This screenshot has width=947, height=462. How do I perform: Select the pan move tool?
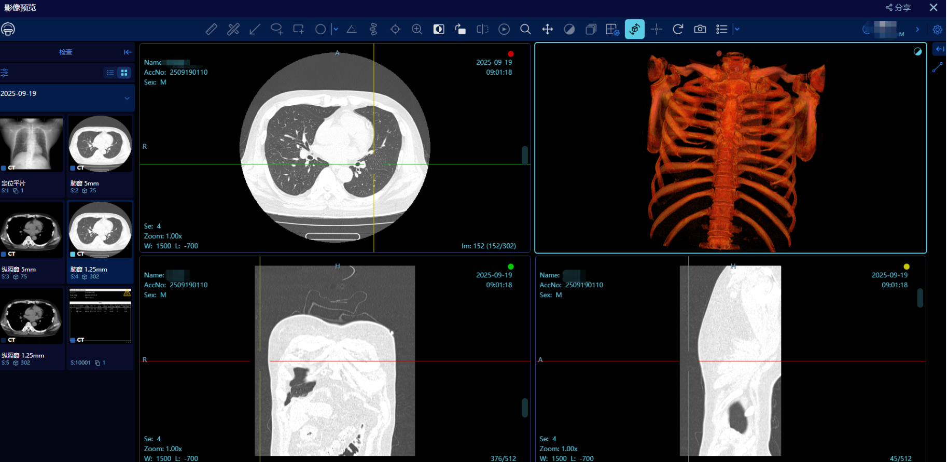point(548,29)
